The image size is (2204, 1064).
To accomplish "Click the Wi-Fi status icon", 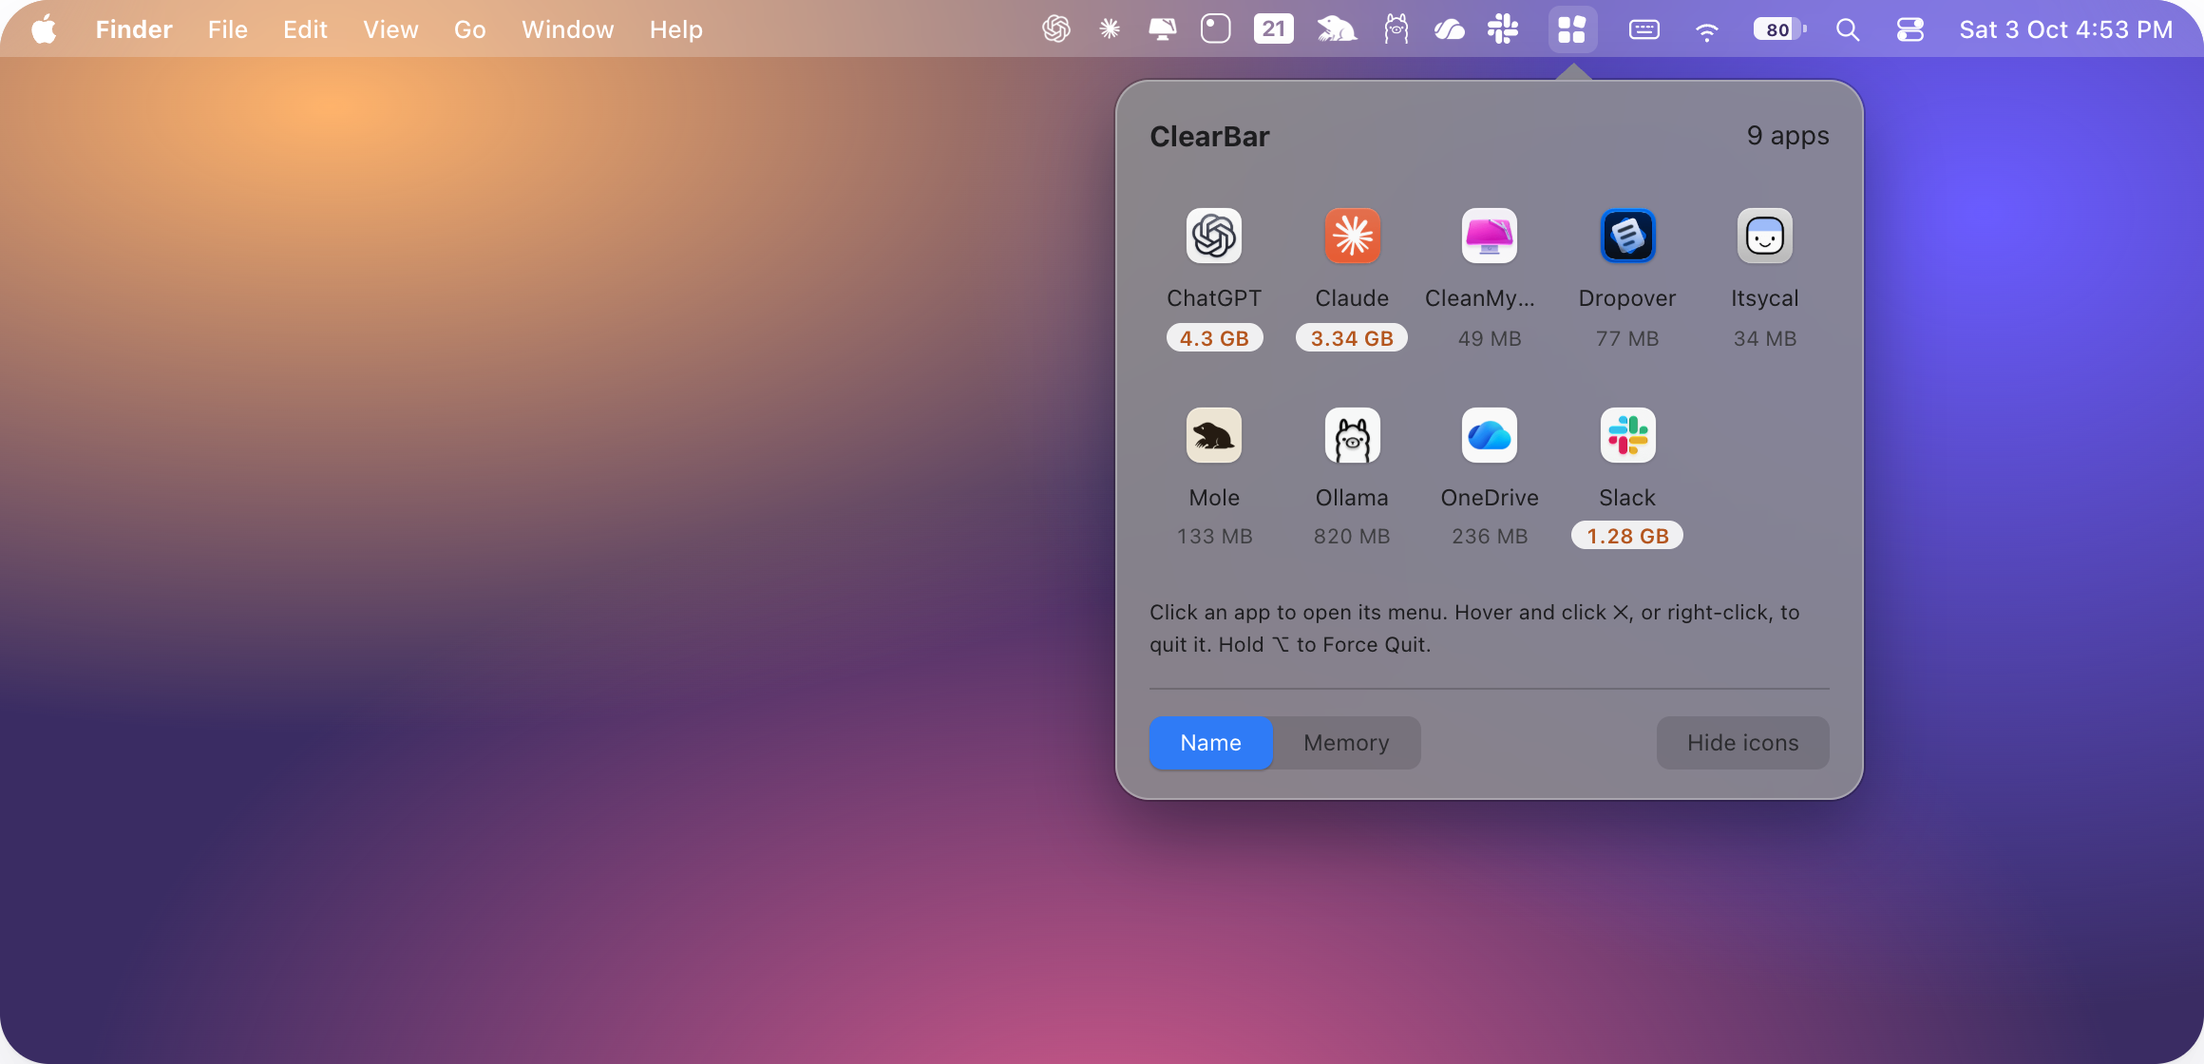I will [x=1707, y=31].
